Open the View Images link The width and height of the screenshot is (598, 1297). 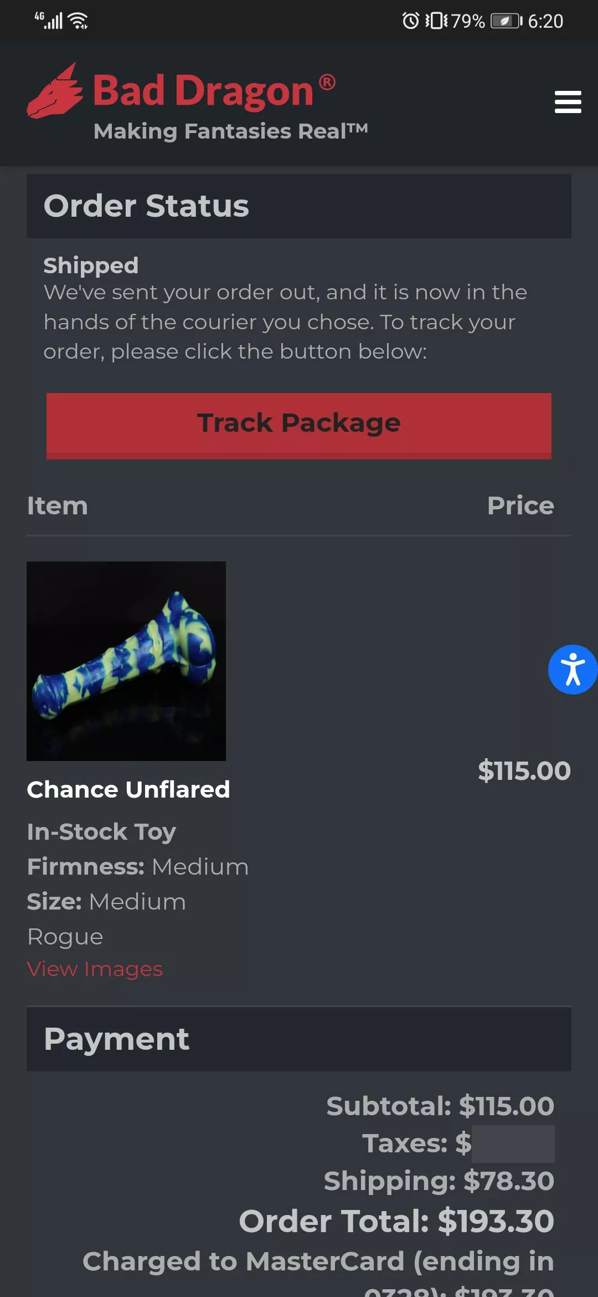point(95,969)
